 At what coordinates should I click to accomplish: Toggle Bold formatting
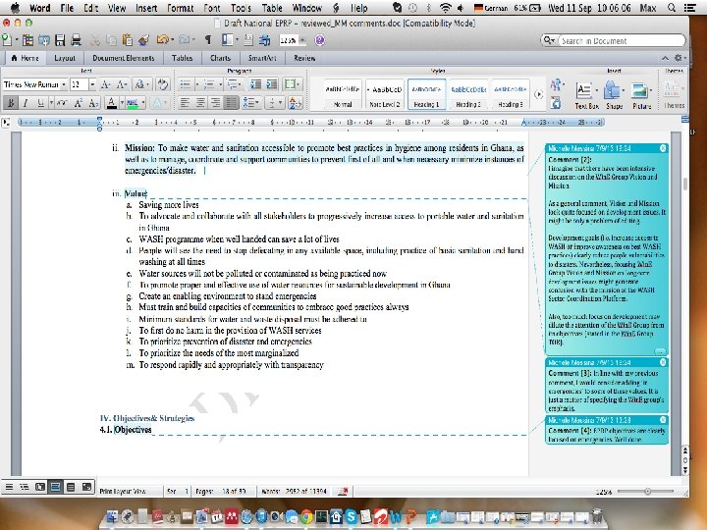coord(10,103)
